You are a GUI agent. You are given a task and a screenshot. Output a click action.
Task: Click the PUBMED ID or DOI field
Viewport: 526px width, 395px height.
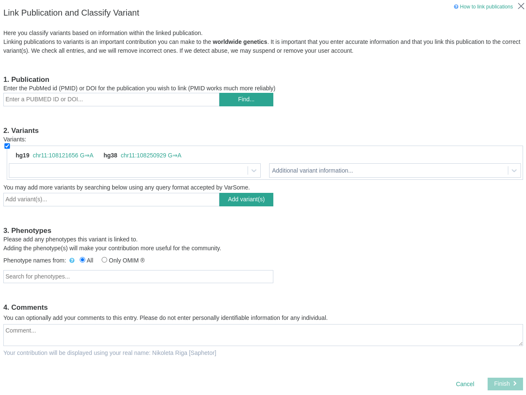tap(111, 100)
